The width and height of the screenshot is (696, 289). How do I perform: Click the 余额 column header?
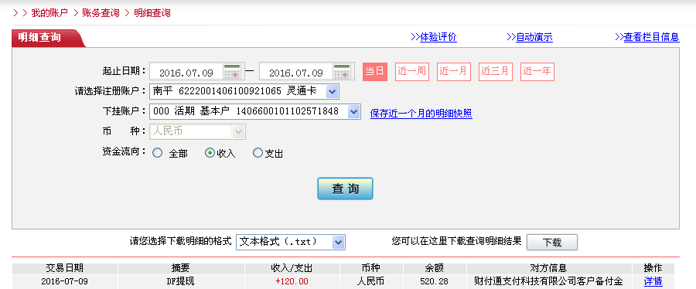[x=435, y=268]
